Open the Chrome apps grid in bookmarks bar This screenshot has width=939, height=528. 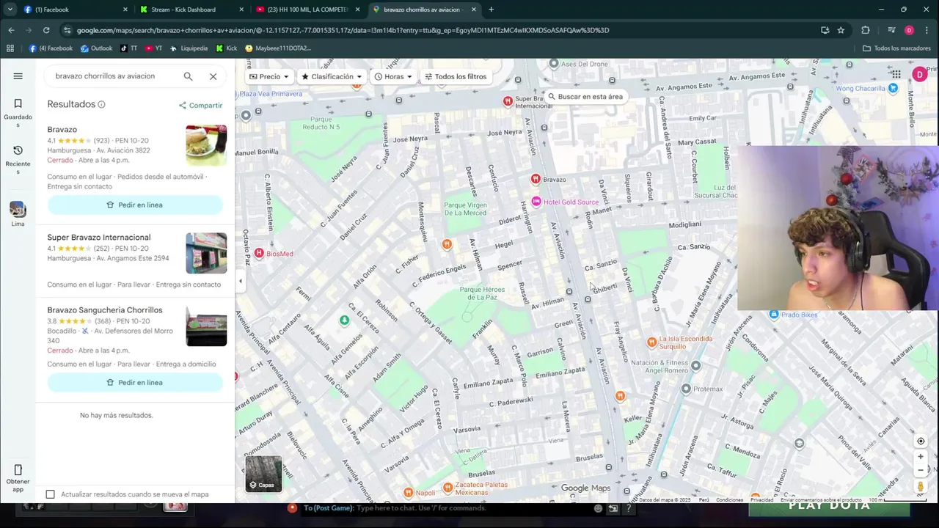coord(10,48)
